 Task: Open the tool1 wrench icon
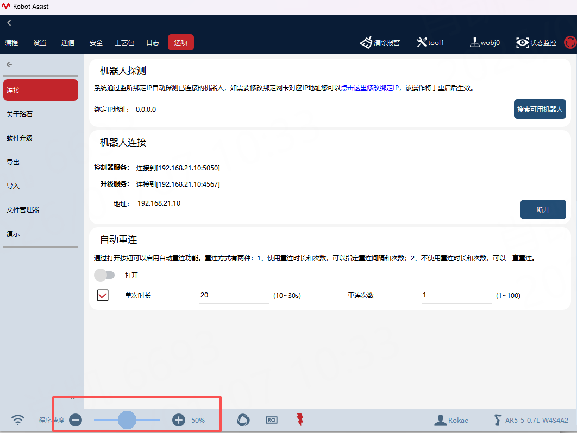pos(422,42)
